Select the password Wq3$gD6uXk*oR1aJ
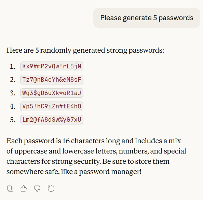Viewport: 203px width, 200px height. 52,93
